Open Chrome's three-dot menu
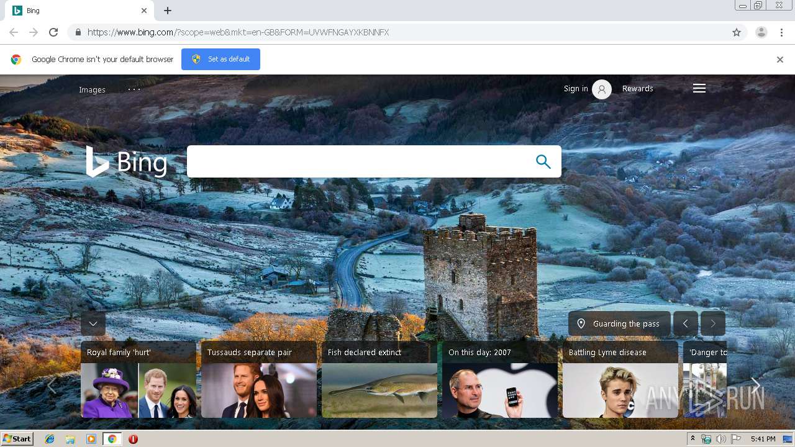795x447 pixels. (781, 32)
